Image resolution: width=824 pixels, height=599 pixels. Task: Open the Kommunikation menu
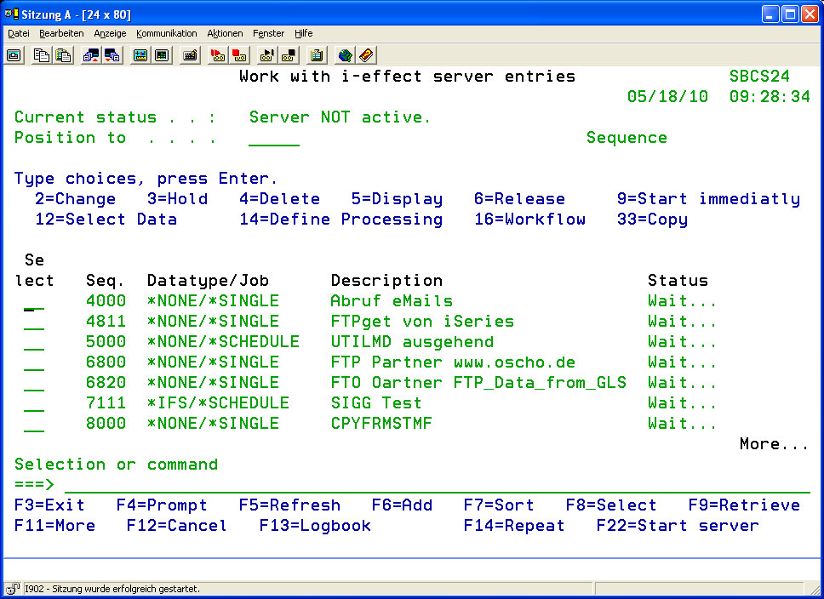(x=166, y=33)
